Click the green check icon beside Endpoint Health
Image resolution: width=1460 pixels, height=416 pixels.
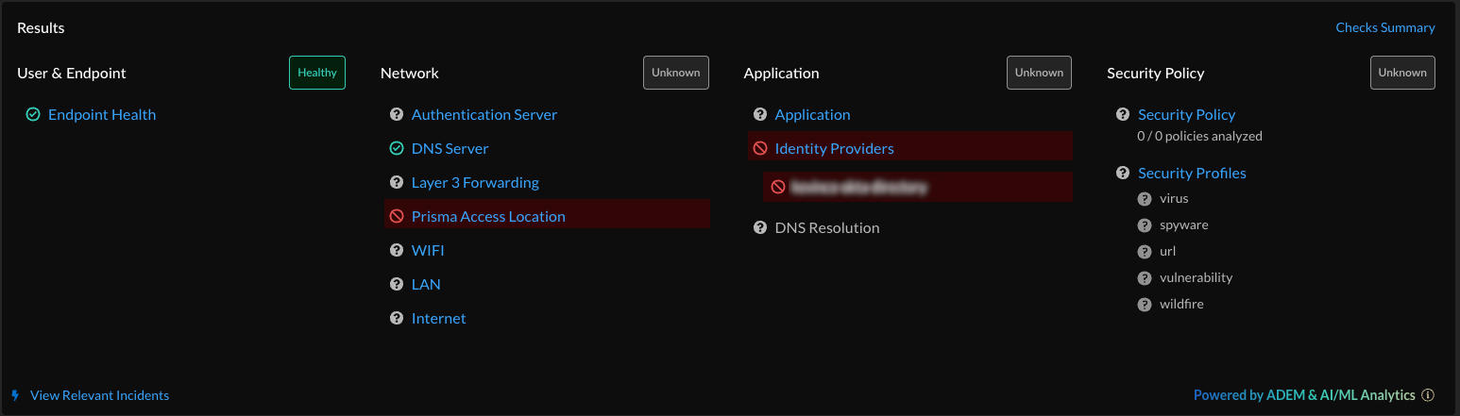(x=33, y=115)
